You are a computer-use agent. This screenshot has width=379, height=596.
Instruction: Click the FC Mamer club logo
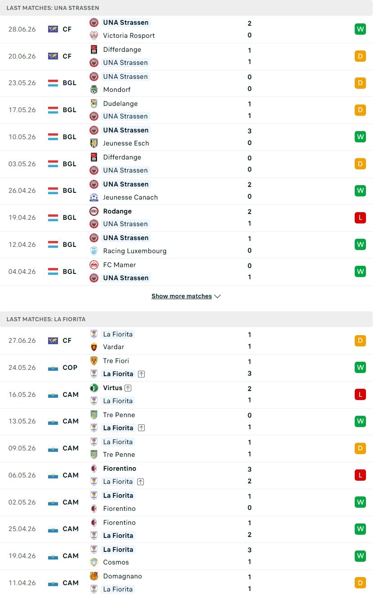[94, 265]
